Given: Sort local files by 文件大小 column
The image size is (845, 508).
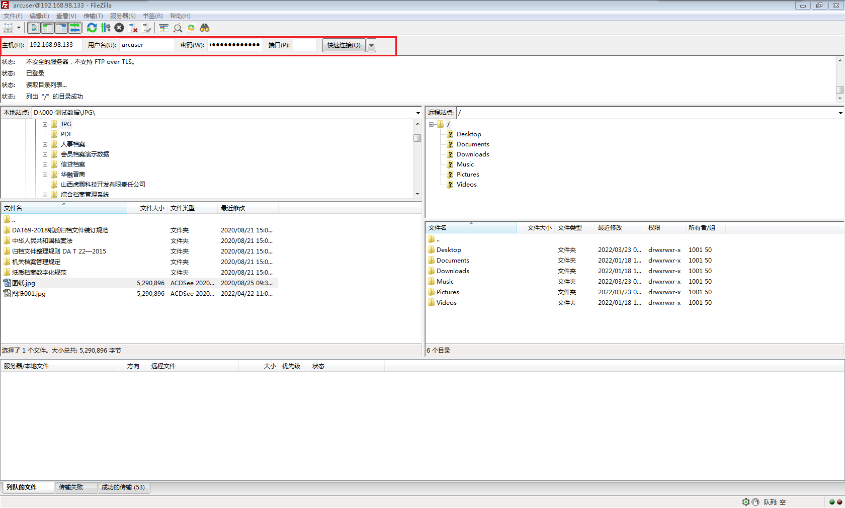Looking at the screenshot, I should [147, 208].
